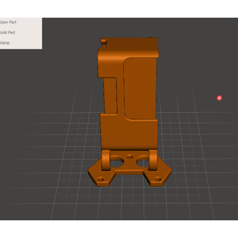Viewport: 238px width, 238px height.
Task: Select the lower block face above the hinges
Action: pyautogui.click(x=129, y=133)
